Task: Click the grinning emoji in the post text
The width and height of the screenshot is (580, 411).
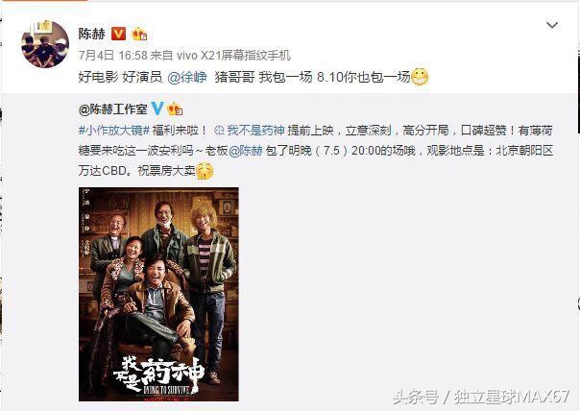Action: tap(420, 77)
